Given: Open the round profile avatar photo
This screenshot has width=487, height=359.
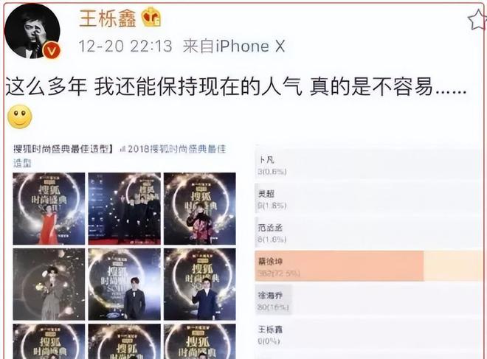Looking at the screenshot, I should (x=32, y=31).
